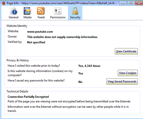Click the Connection Partially Encrypted heading
Viewport: 143px width, 119px height.
[28, 97]
